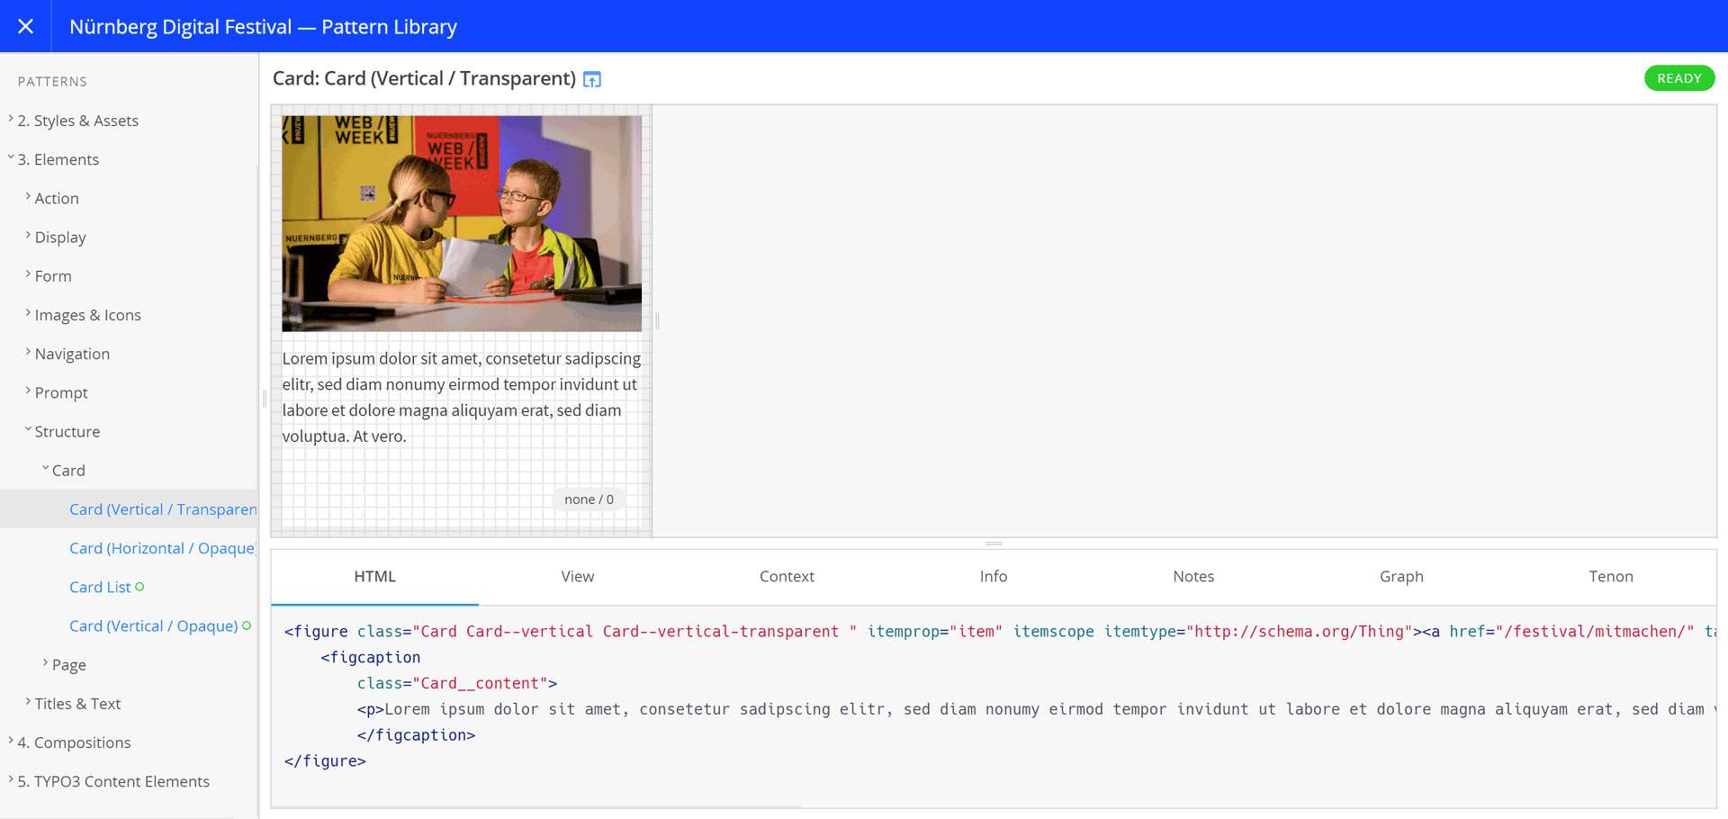Close the navigation sidebar with X icon
This screenshot has width=1728, height=819.
[x=26, y=26]
